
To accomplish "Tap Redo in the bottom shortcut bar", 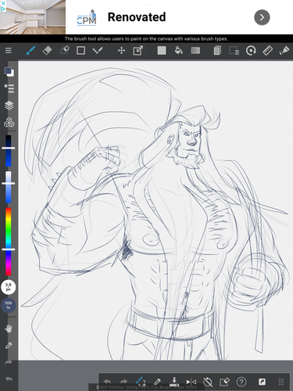I will pyautogui.click(x=124, y=382).
